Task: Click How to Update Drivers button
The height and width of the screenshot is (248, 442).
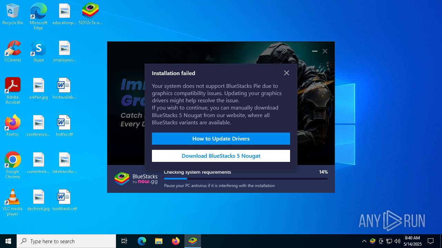Action: [x=221, y=139]
